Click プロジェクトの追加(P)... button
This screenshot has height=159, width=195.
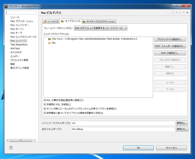[x=170, y=39]
